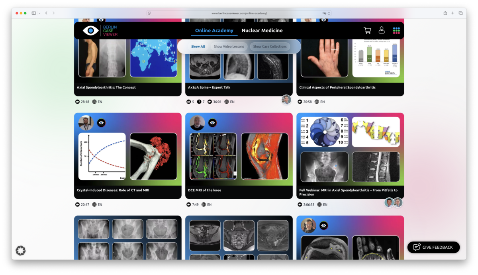Click the 28:18 duration text
Viewport: 478px width, 275px height.
(x=85, y=102)
